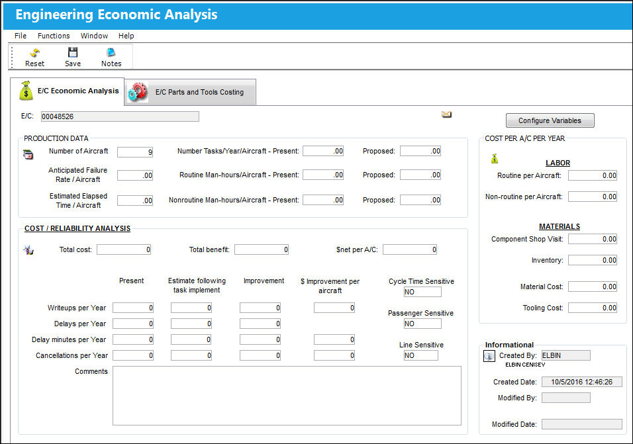Click the Save floppy disk icon
The height and width of the screenshot is (444, 633).
[73, 52]
